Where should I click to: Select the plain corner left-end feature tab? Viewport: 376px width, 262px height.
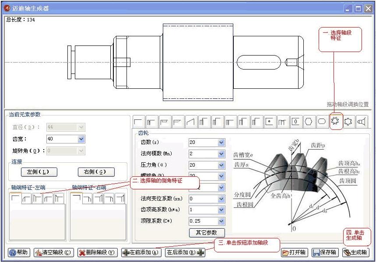(15, 199)
